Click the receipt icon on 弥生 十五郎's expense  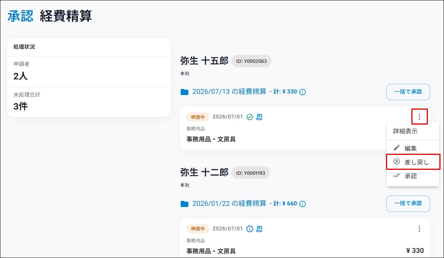[259, 117]
